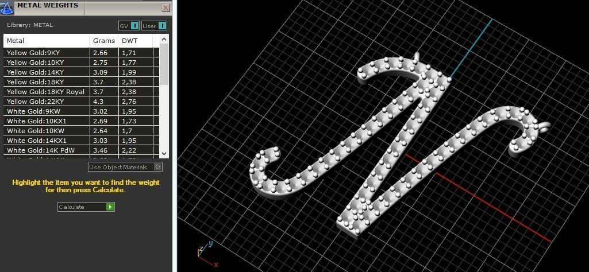Click the 2.66 grams cell
Screen dimensions: 589x272
[104, 53]
